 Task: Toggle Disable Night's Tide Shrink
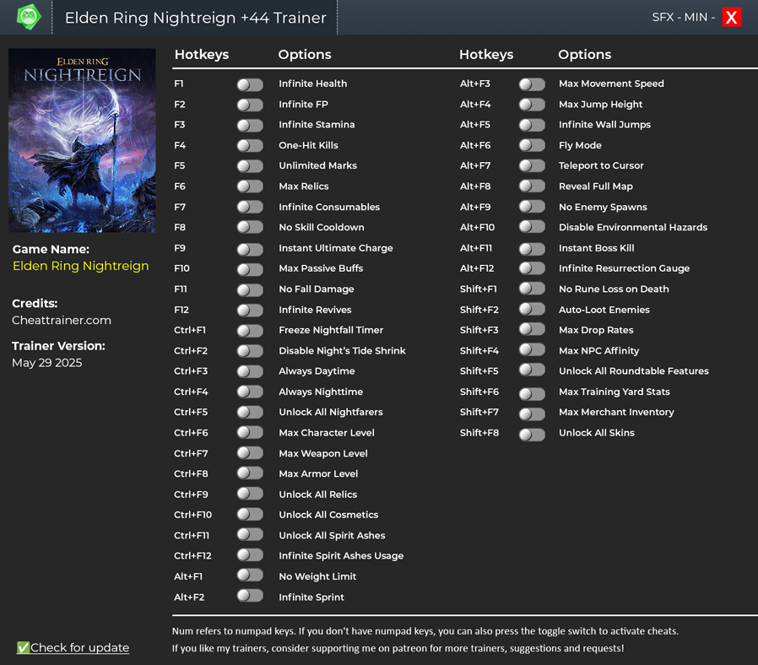[250, 351]
